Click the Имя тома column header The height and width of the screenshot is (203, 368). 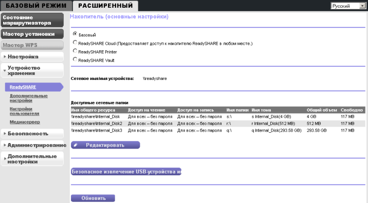click(261, 110)
